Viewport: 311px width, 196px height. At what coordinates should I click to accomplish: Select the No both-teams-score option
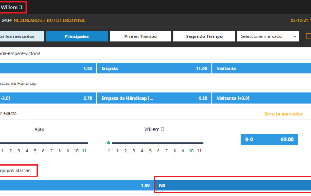click(233, 185)
